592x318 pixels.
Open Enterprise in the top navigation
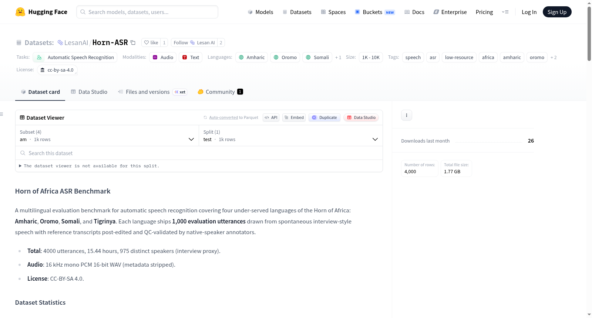point(450,12)
